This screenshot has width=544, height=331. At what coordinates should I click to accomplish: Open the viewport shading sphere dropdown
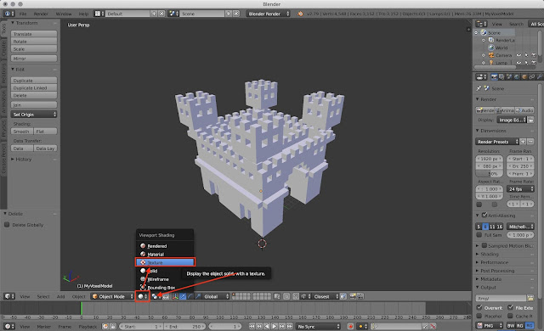(142, 296)
